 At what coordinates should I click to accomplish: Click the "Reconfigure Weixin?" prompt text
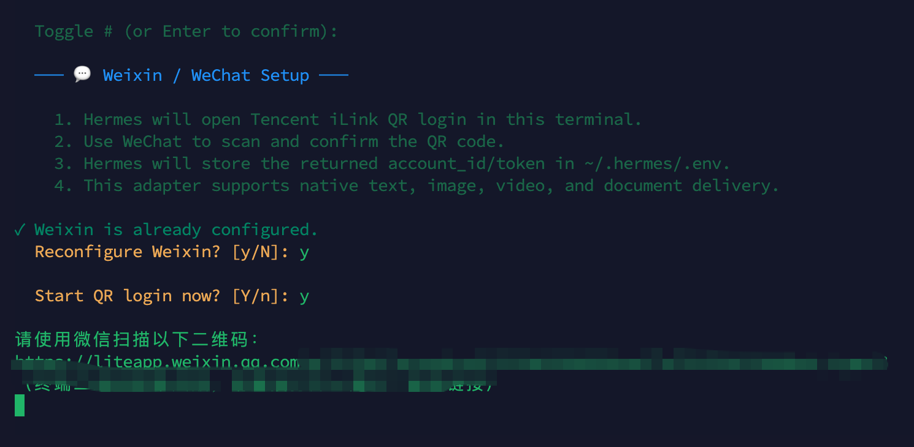[x=127, y=252]
